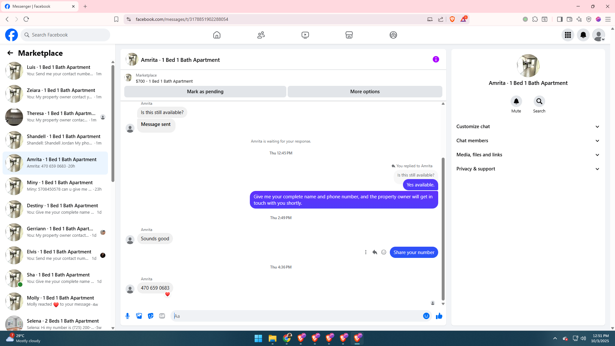This screenshot has height=346, width=615.
Task: Open Windows Start menu
Action: [x=258, y=338]
